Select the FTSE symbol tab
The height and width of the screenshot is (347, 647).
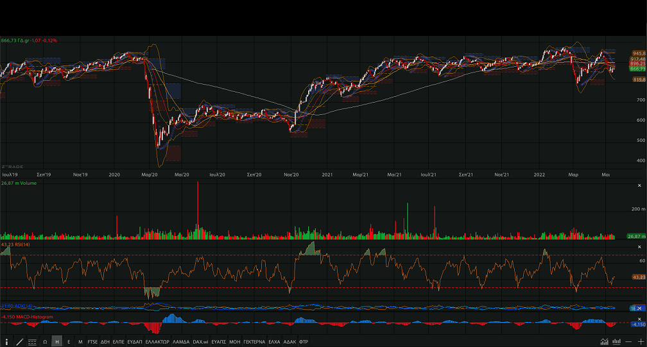pos(93,342)
